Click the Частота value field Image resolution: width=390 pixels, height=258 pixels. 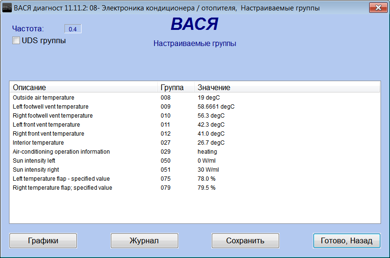pyautogui.click(x=73, y=29)
